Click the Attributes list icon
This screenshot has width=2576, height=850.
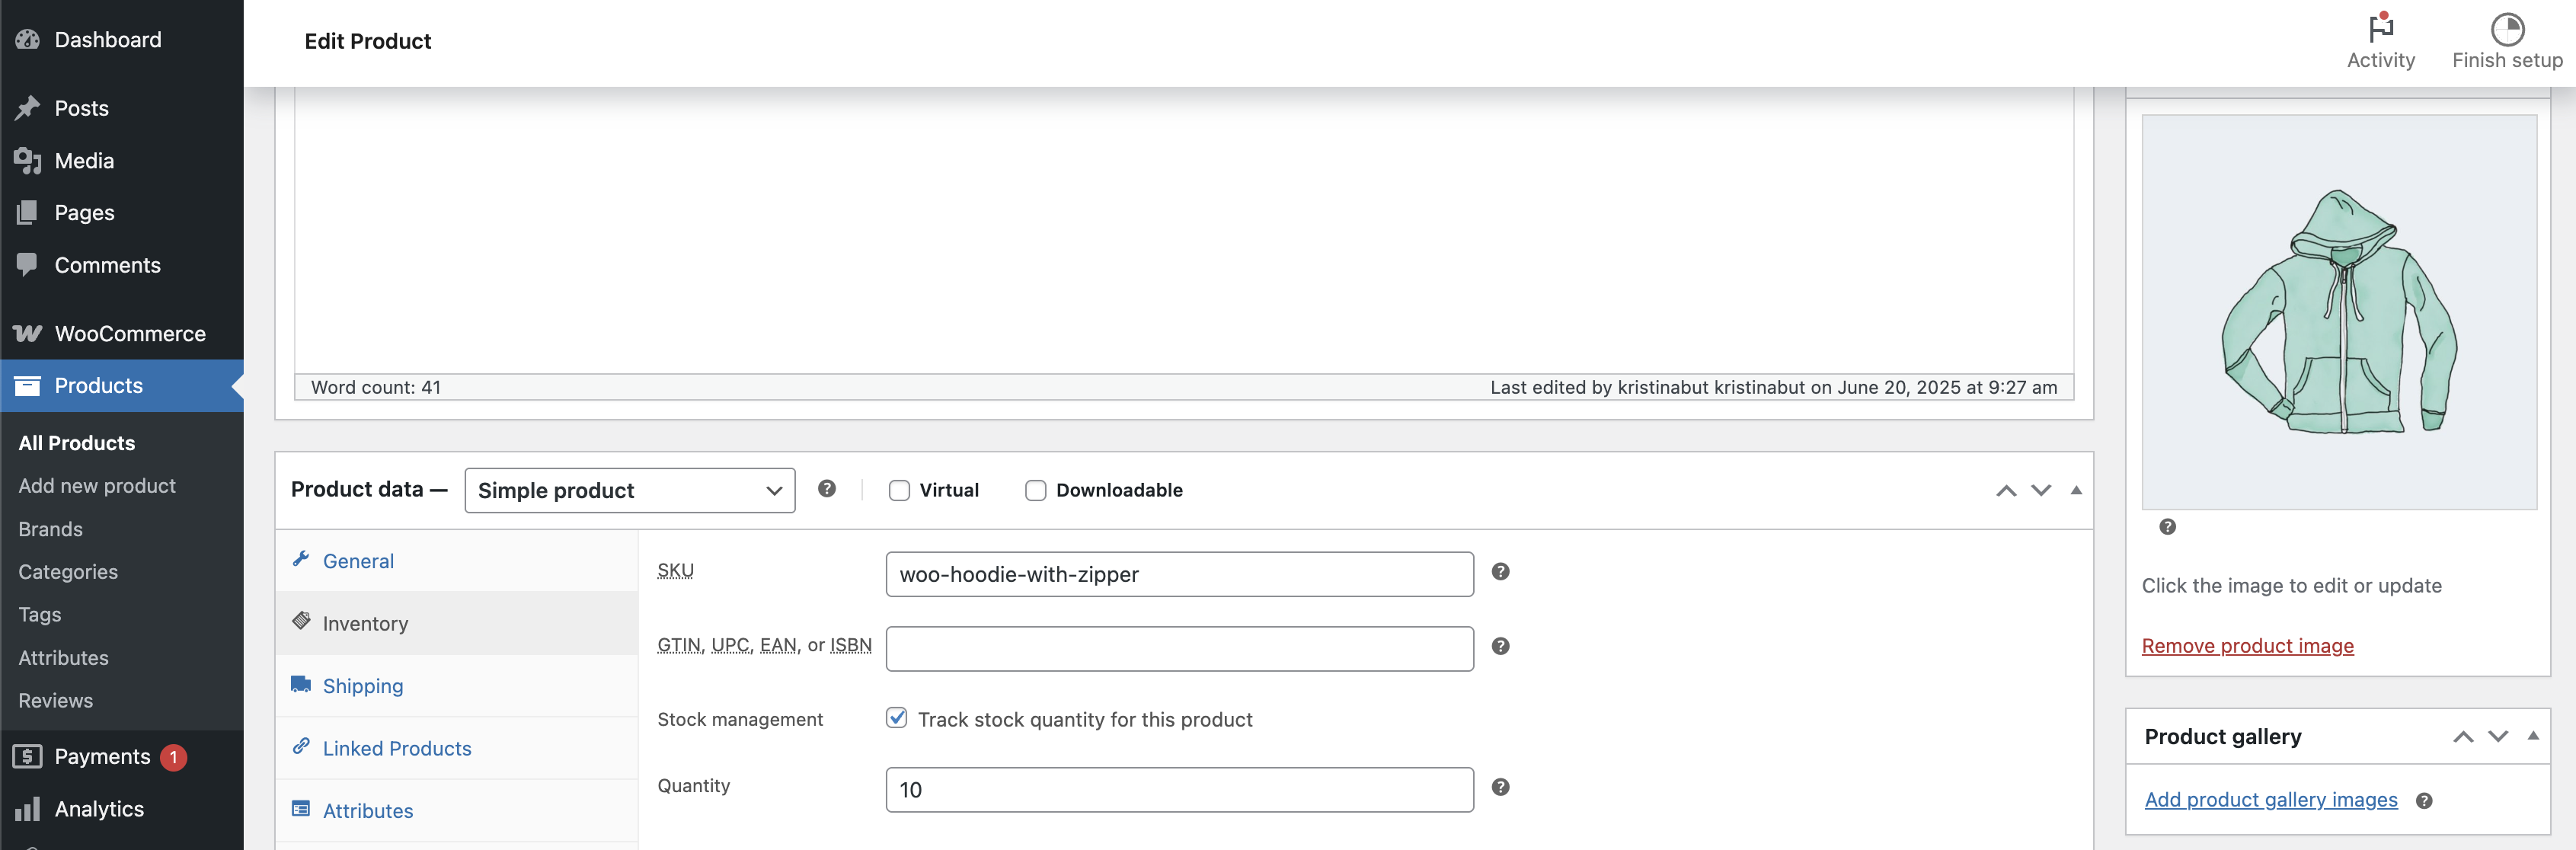(x=301, y=808)
